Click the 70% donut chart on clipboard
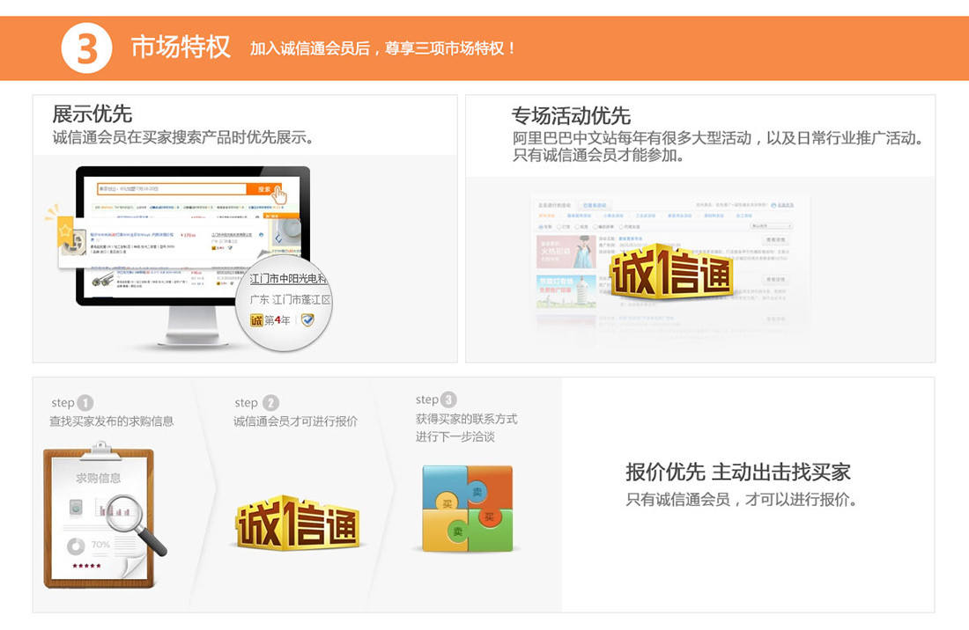The width and height of the screenshot is (969, 630). click(x=76, y=546)
